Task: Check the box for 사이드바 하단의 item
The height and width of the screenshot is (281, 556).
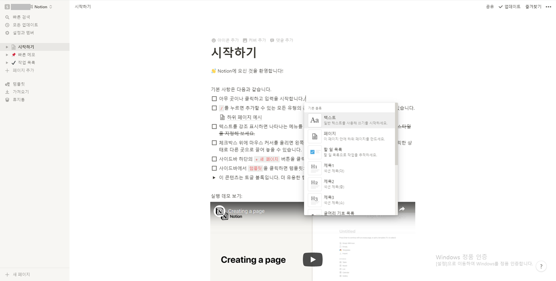Action: pyautogui.click(x=214, y=159)
